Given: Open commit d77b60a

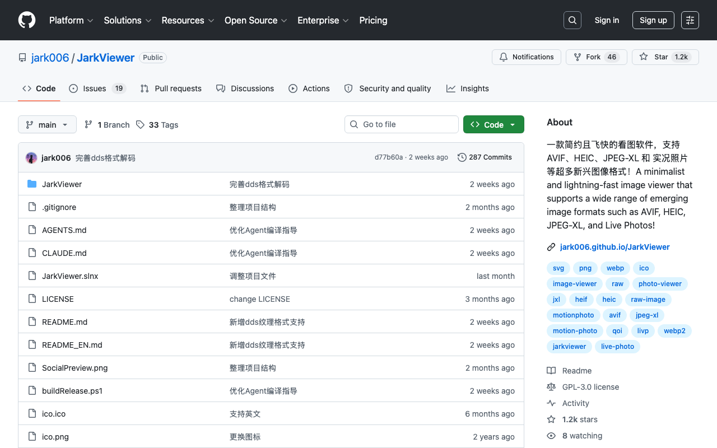Looking at the screenshot, I should 389,157.
